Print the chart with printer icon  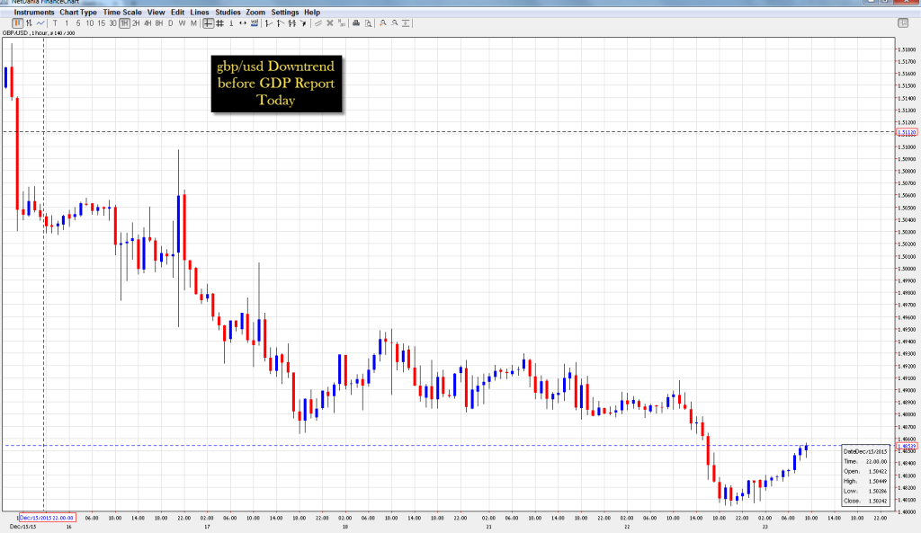356,23
